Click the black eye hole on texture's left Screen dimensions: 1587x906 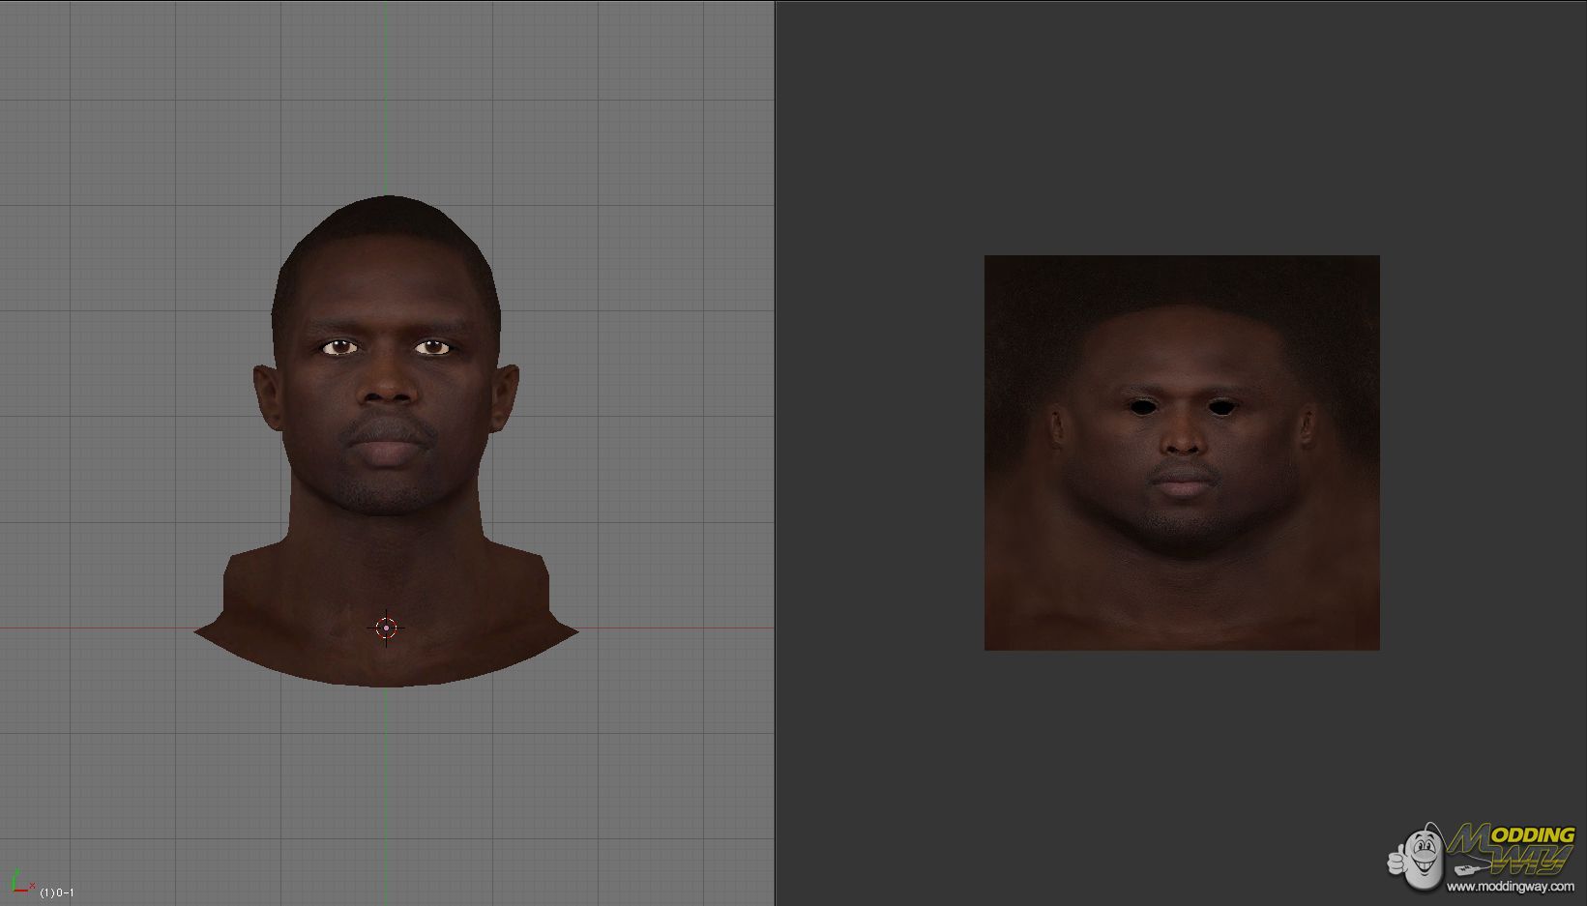1143,407
